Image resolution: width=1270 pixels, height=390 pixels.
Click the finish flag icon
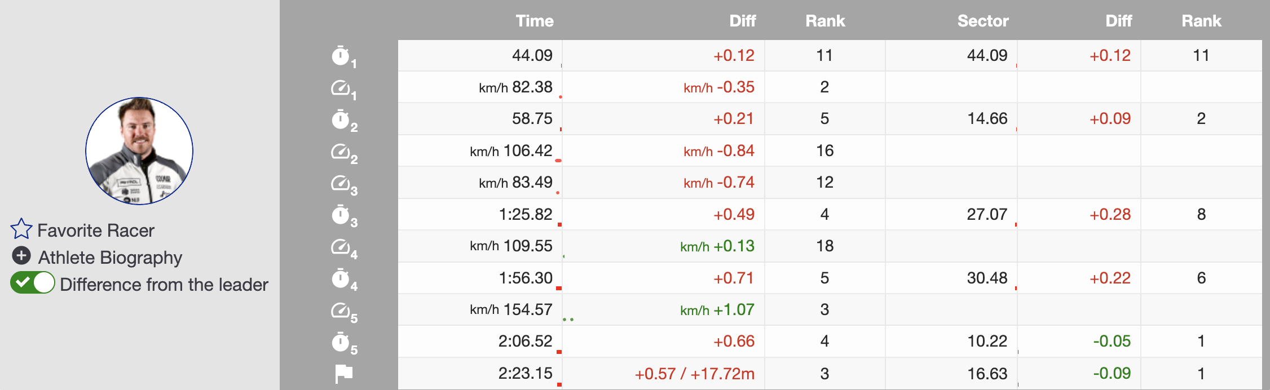tap(343, 373)
